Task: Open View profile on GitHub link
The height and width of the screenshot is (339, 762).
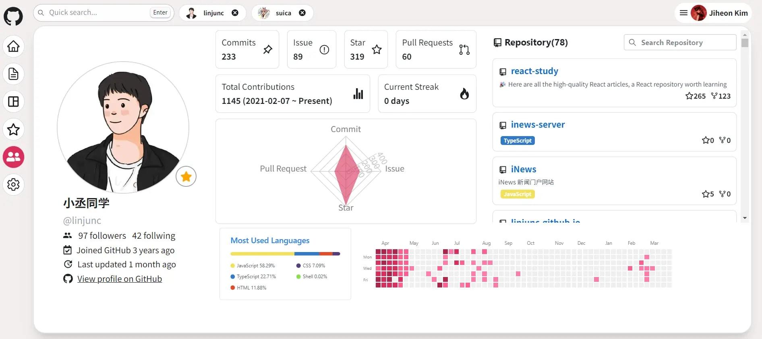Action: tap(120, 279)
